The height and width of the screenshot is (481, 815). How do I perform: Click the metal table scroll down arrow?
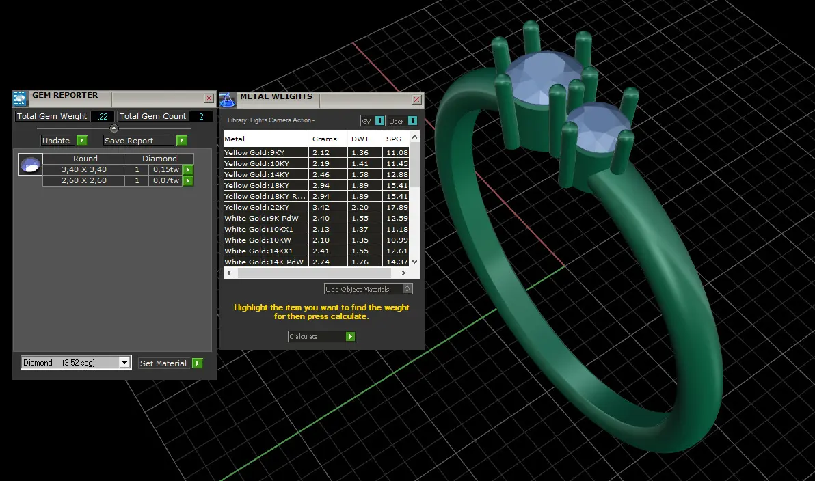click(x=414, y=262)
